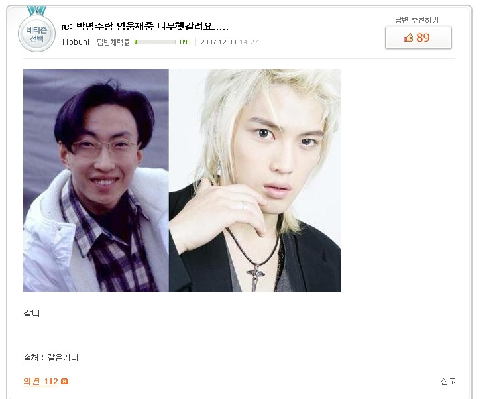Click the 89 recommend button
Viewport: 503px width, 399px height.
pyautogui.click(x=418, y=38)
